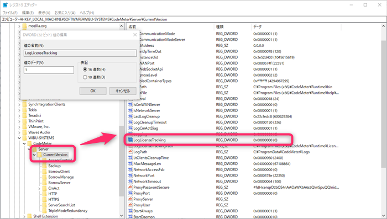This screenshot has width=387, height=219.
Task: Expand the Teradici tree node
Action: click(19, 115)
